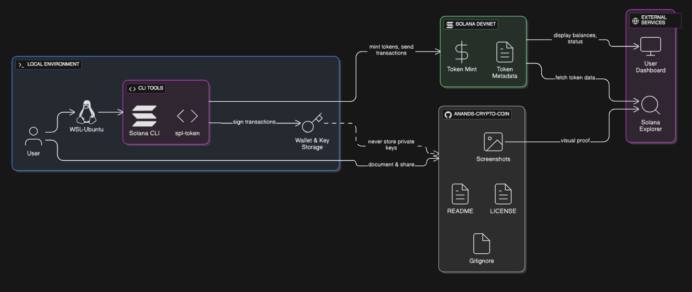Viewport: 692px width, 292px height.
Task: Click the WSL-Ubuntu penguin icon
Action: click(87, 113)
